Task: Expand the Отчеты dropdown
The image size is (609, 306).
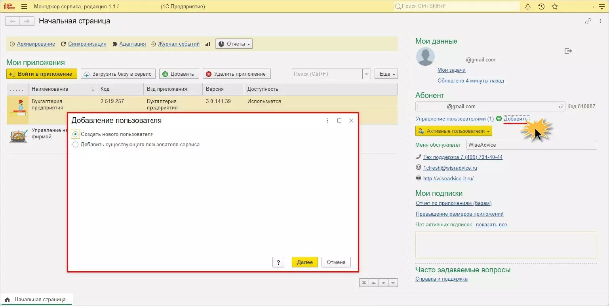Action: point(234,44)
